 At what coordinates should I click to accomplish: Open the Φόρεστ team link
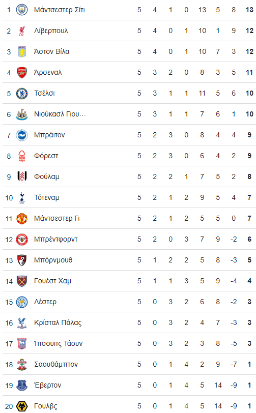tap(46, 156)
